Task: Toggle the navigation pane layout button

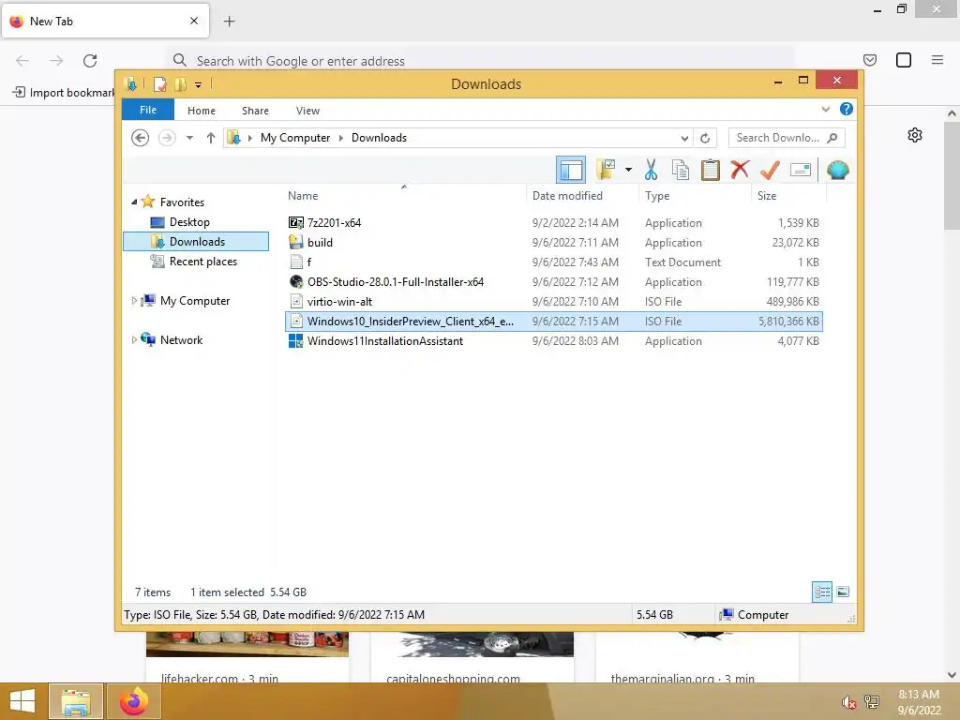Action: click(571, 170)
